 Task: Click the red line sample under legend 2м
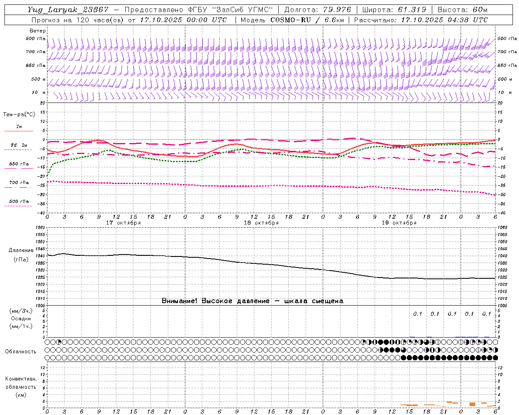point(19,131)
